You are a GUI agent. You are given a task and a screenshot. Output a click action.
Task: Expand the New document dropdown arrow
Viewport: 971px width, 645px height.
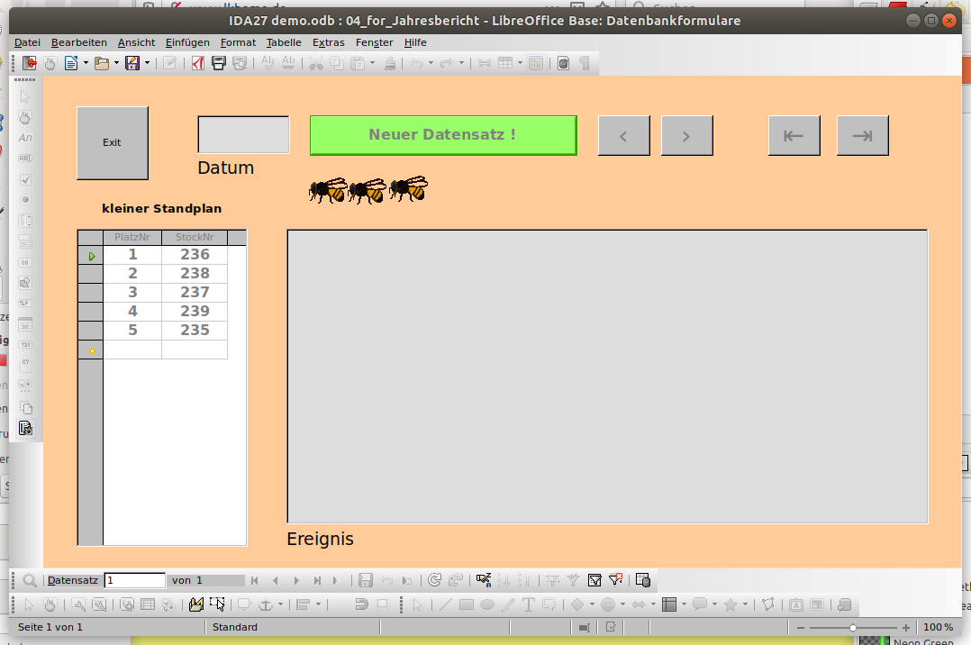coord(86,63)
